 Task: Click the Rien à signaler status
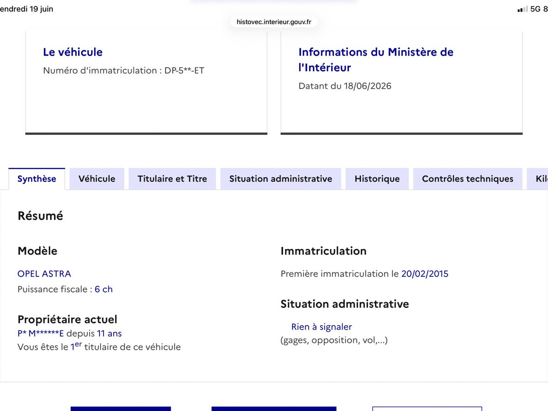tap(321, 327)
